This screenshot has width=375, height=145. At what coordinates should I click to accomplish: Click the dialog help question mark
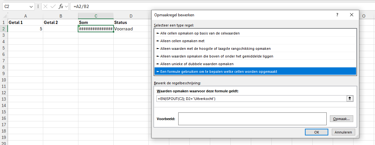(x=337, y=15)
